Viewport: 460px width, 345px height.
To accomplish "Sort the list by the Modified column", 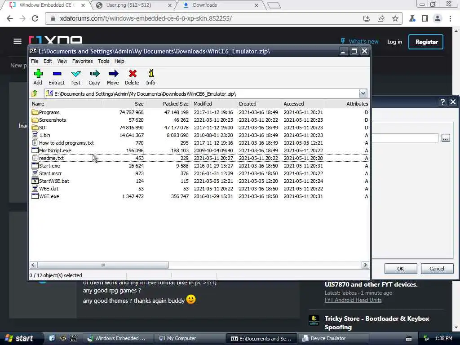I will pos(213,104).
